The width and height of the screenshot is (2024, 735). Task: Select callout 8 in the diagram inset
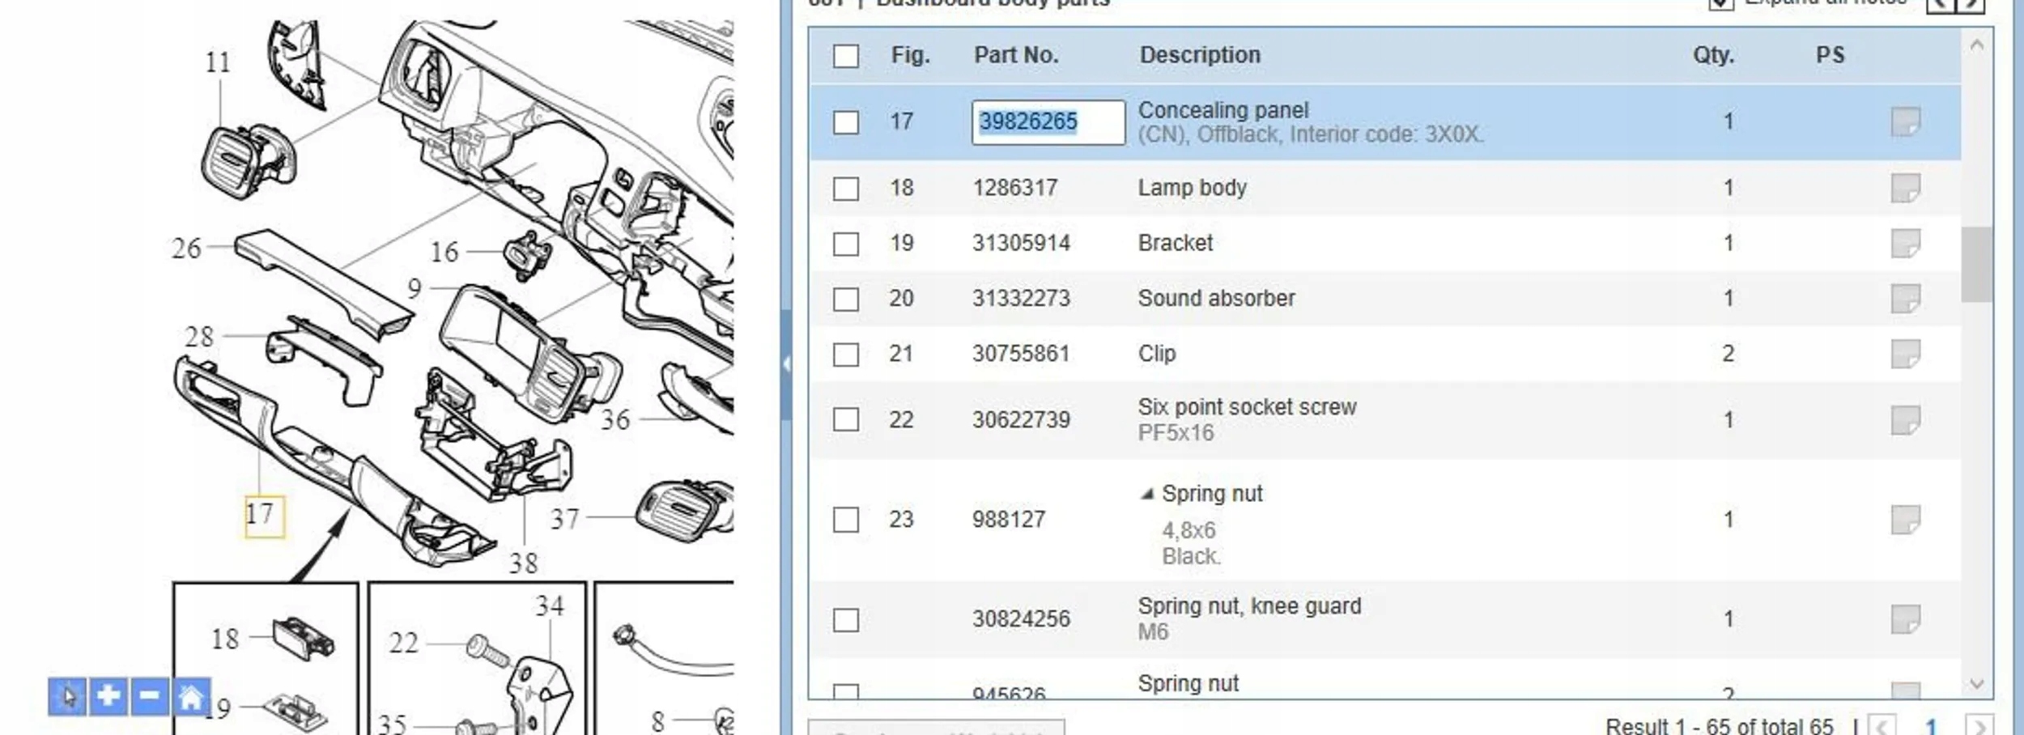click(658, 721)
